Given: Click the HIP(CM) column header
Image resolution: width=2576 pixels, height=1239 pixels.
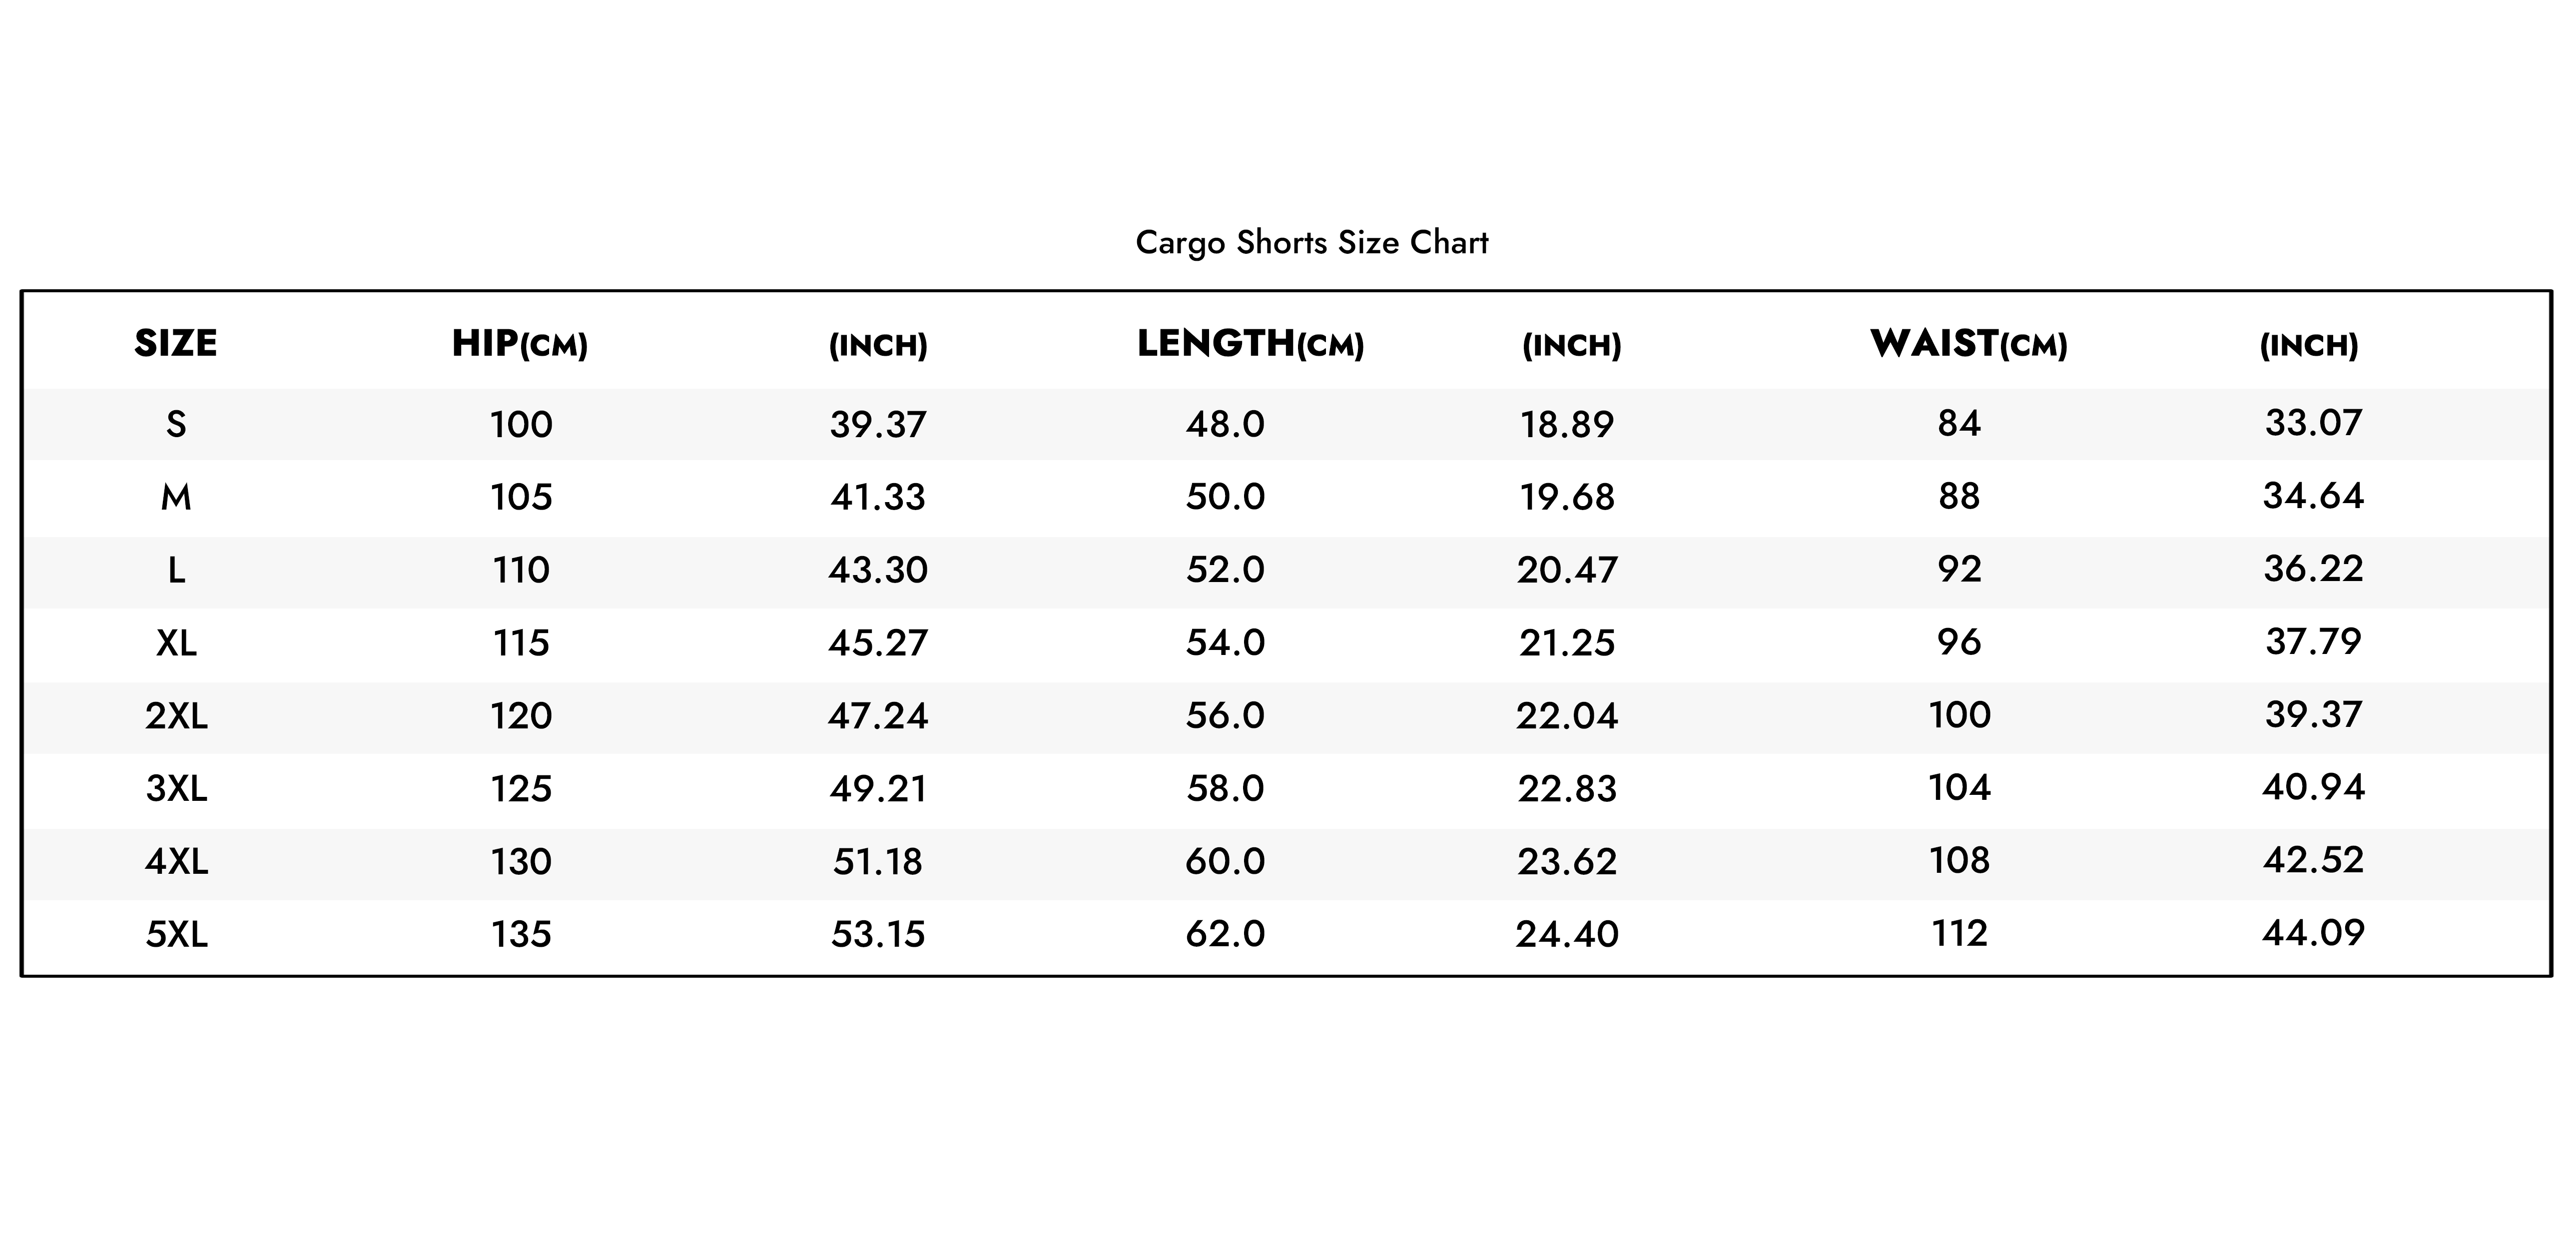Looking at the screenshot, I should [x=520, y=344].
